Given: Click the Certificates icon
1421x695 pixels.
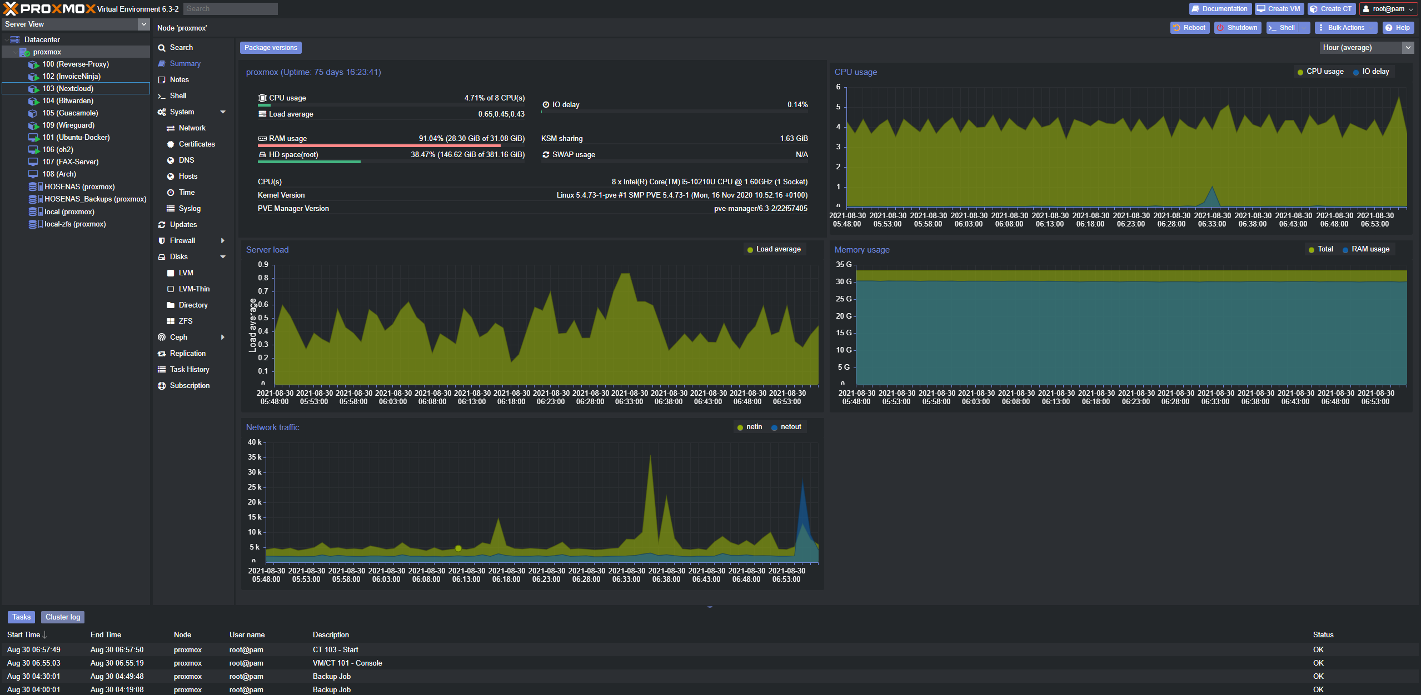Looking at the screenshot, I should tap(171, 144).
